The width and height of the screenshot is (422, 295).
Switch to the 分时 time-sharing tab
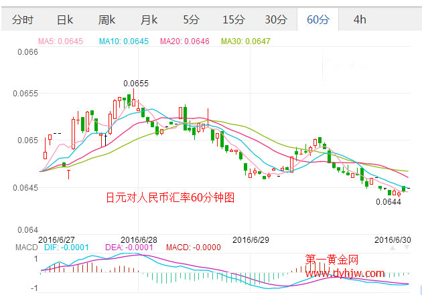[x=22, y=19]
